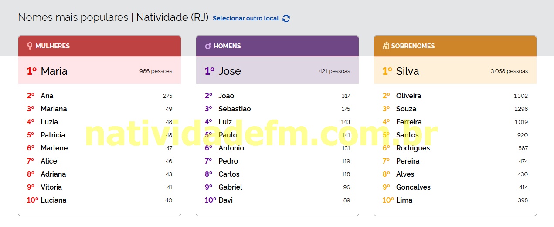Choose Goncalves from the surnames ranking
The height and width of the screenshot is (227, 554).
pos(413,187)
